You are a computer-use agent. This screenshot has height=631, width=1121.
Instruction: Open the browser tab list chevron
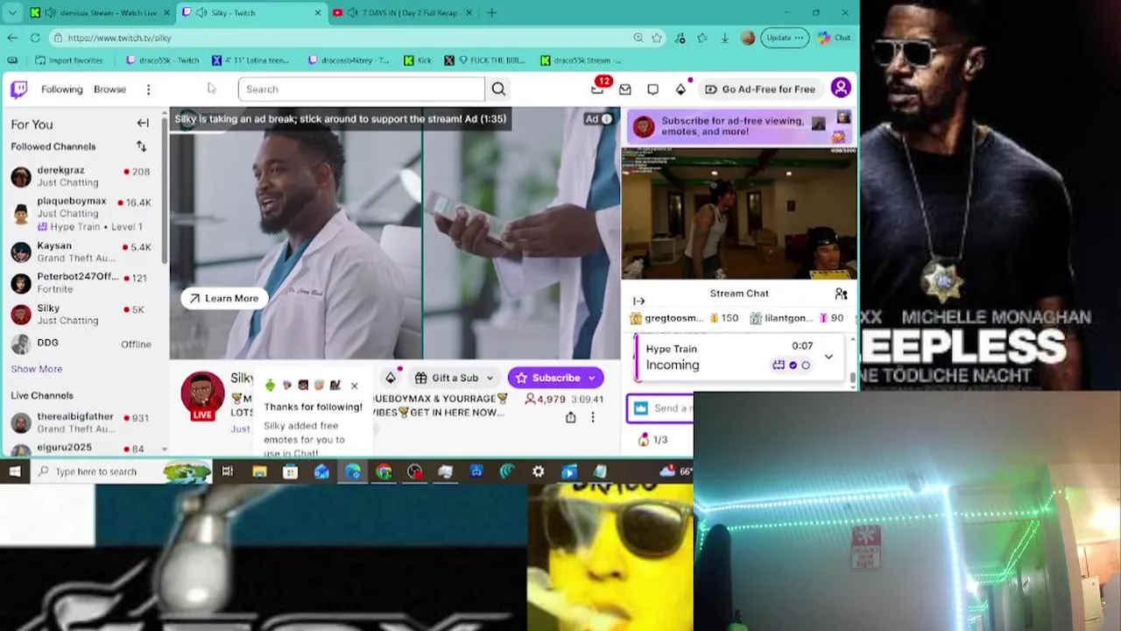[x=12, y=13]
